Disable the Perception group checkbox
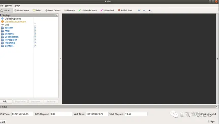Screen dimensions: 219x124 (35, 40)
